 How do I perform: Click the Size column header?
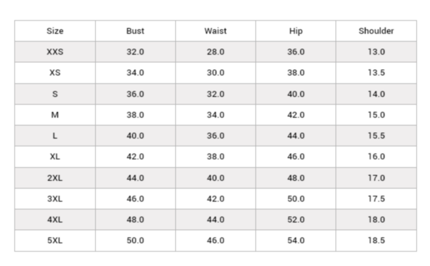(x=55, y=31)
